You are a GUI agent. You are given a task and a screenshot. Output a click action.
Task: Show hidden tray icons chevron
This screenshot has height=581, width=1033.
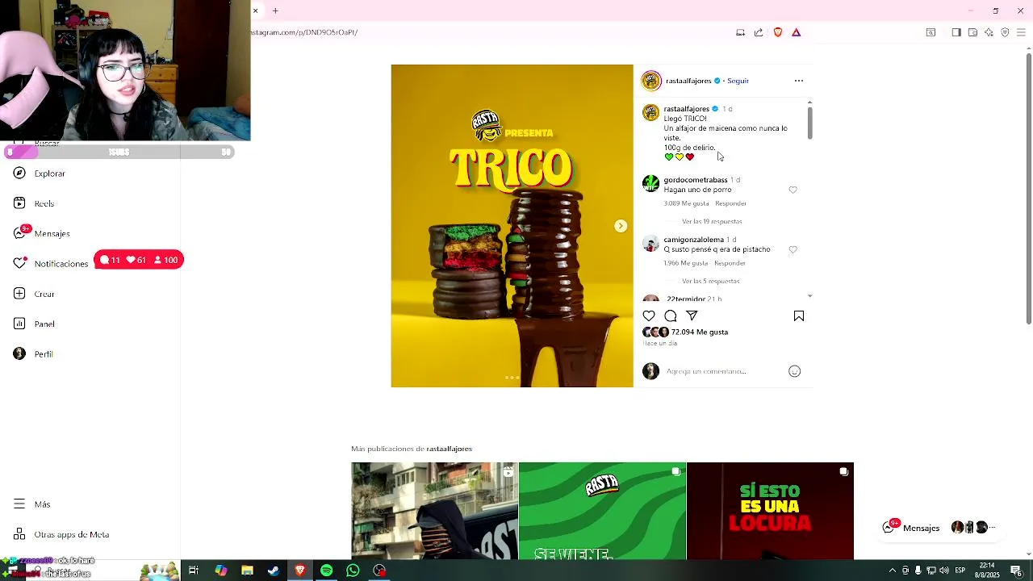click(x=892, y=571)
